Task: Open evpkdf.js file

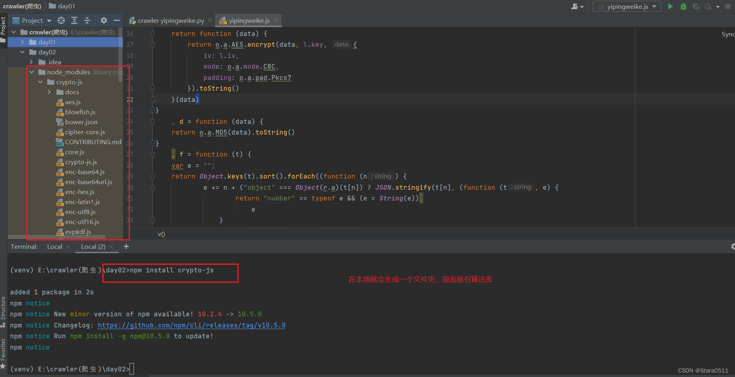Action: (78, 232)
